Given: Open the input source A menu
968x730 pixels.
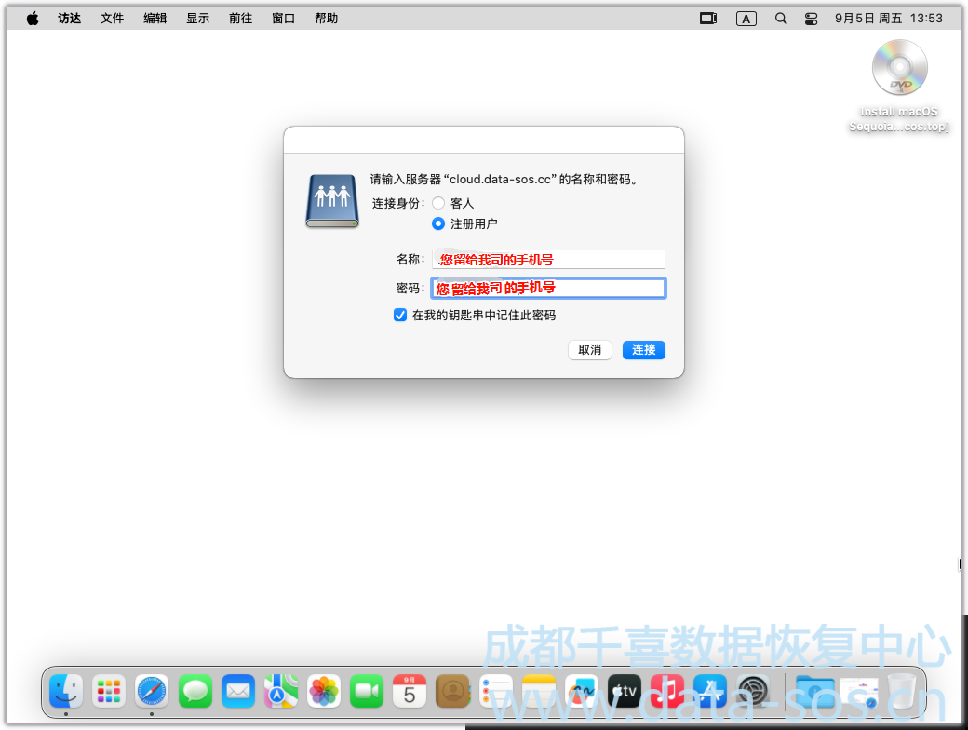Looking at the screenshot, I should click(x=746, y=19).
